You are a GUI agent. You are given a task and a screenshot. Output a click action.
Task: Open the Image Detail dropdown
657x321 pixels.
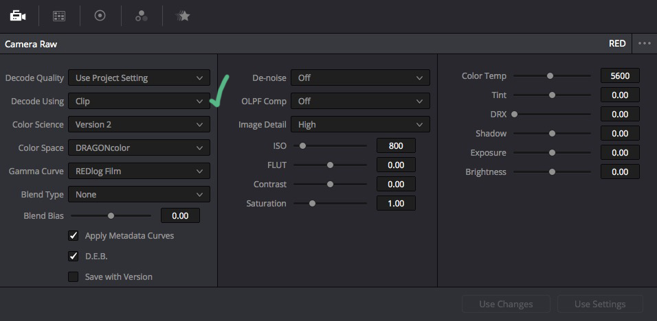point(360,125)
